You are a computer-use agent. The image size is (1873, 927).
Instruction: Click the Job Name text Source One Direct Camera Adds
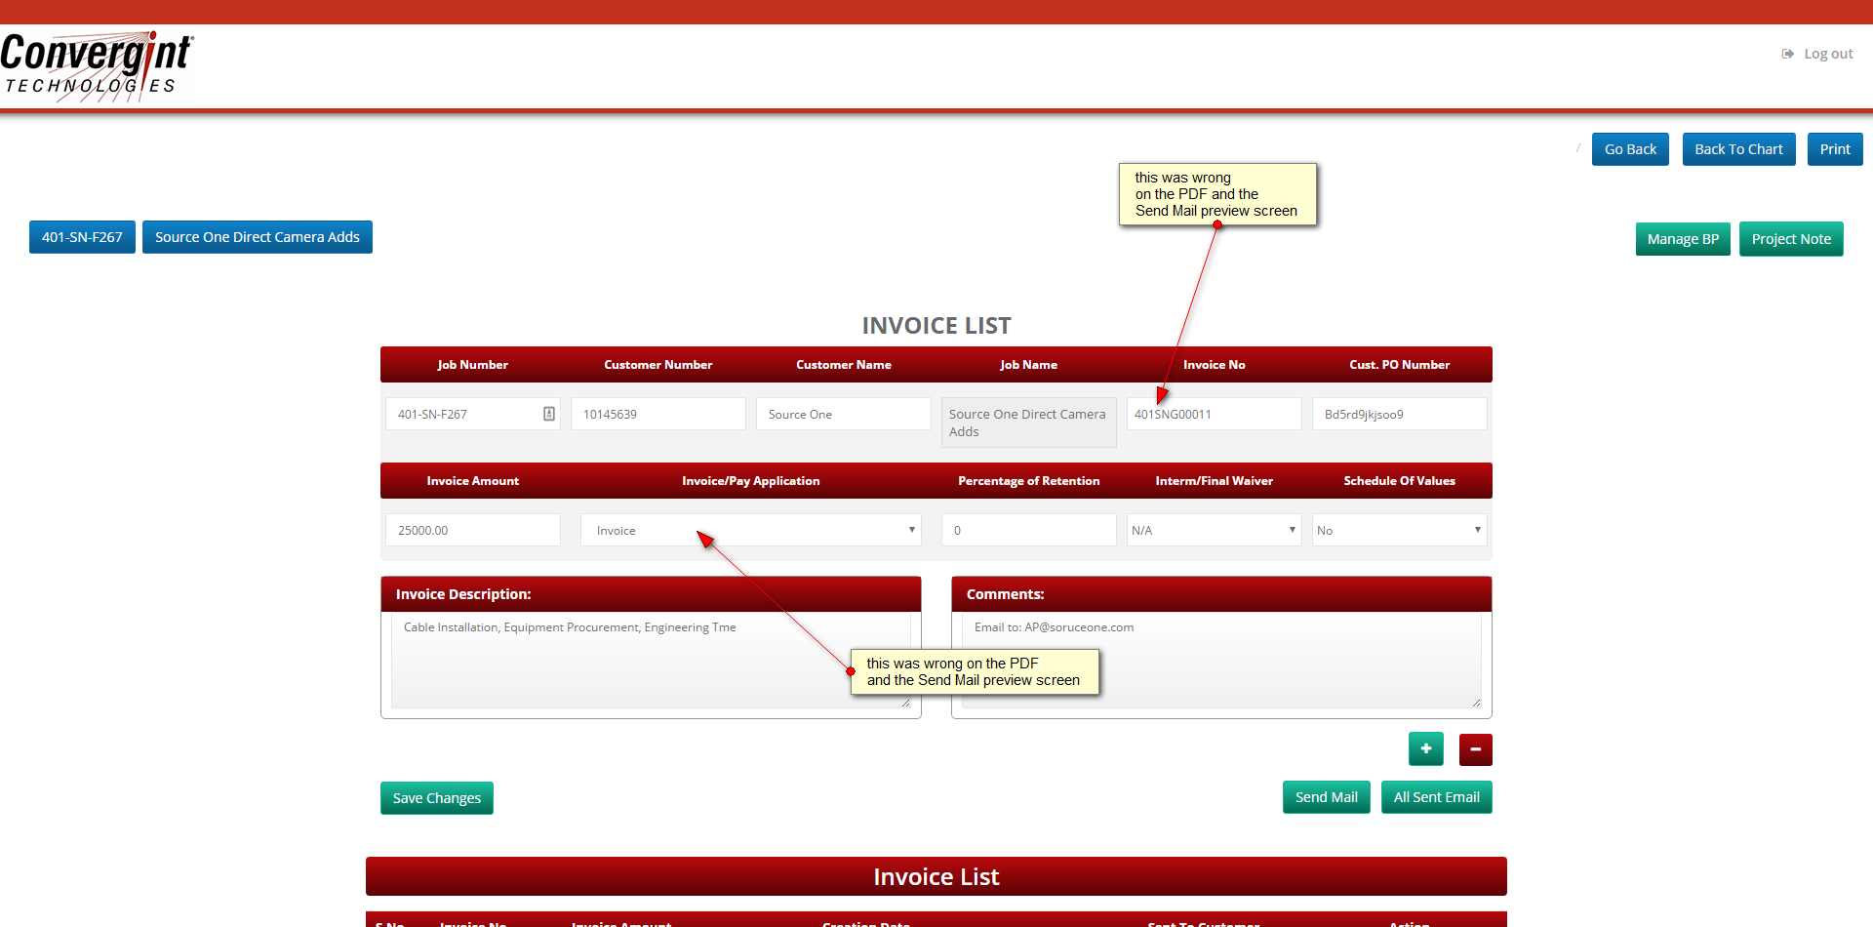pos(1027,423)
